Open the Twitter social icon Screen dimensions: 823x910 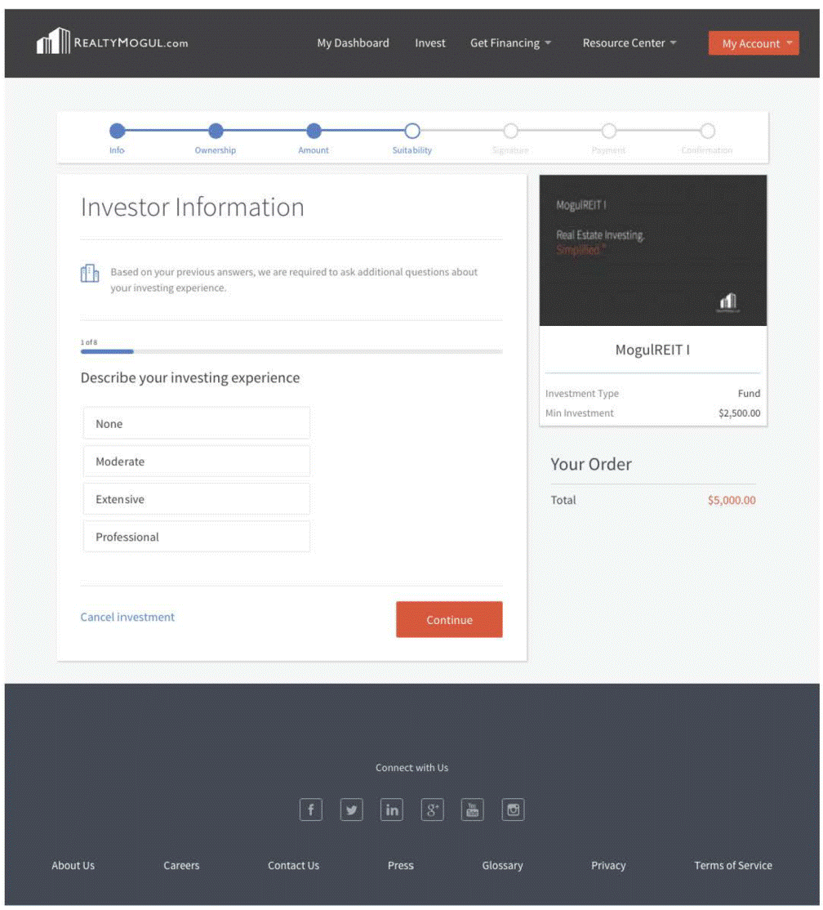click(x=351, y=810)
